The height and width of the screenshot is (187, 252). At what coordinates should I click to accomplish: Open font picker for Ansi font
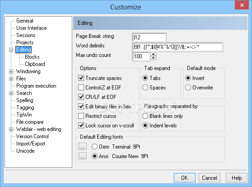pos(83,156)
